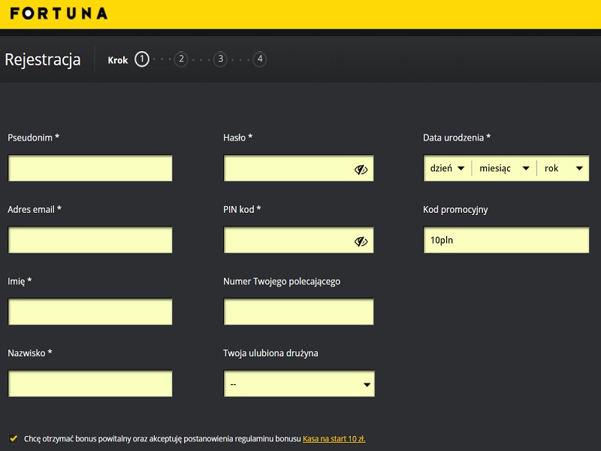
Task: Select the Imię input field
Action: 90,312
